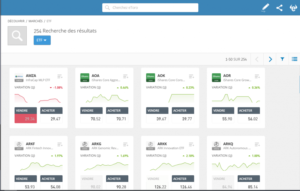This screenshot has width=300, height=191.
Task: Click the 254 Recherche des résultats heading
Action: [x=65, y=31]
